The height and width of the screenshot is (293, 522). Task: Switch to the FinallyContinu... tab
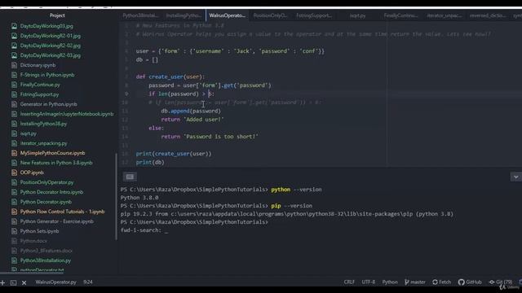click(x=400, y=15)
